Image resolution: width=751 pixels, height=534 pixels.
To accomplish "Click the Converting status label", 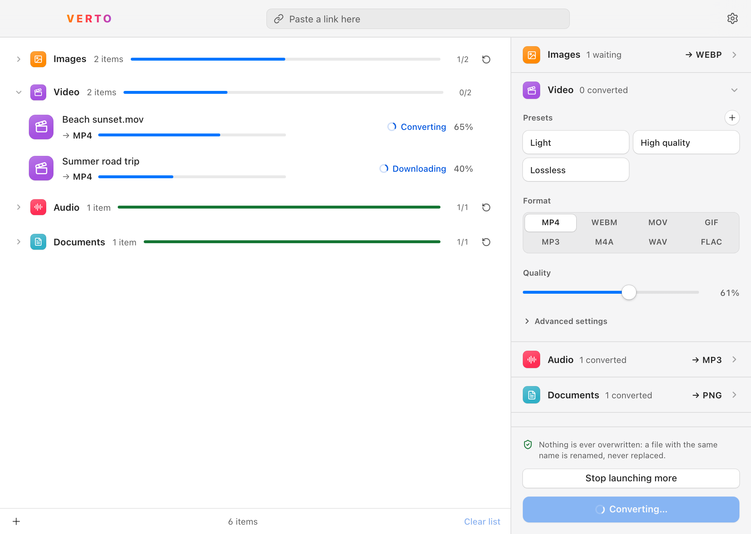I will click(x=423, y=127).
